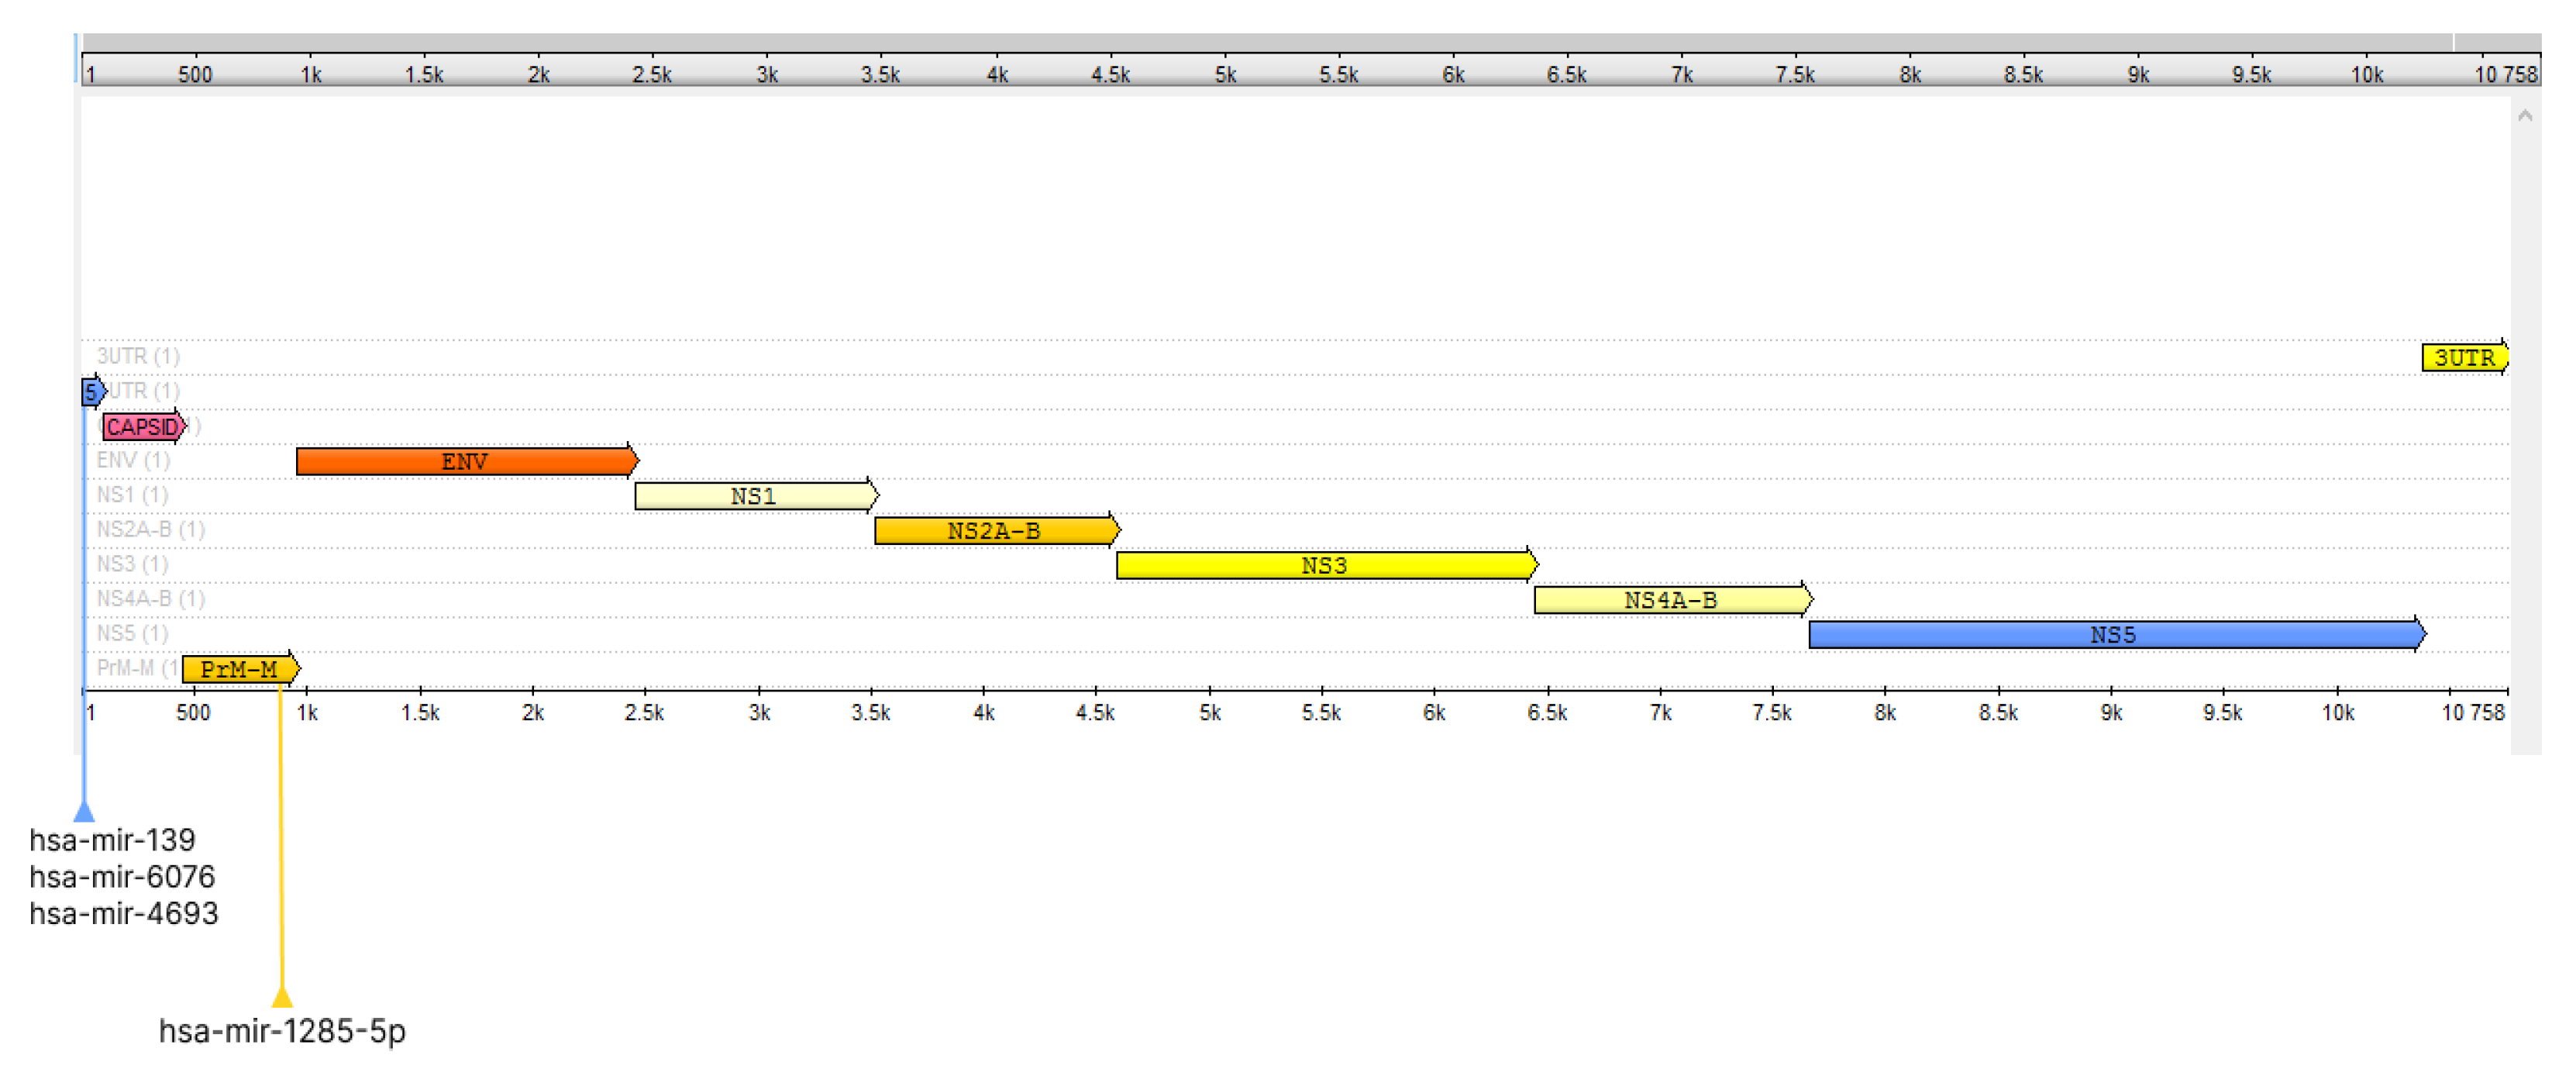The height and width of the screenshot is (1083, 2576).
Task: Click the scroll-up arrow on right scrollbar
Action: [2524, 116]
